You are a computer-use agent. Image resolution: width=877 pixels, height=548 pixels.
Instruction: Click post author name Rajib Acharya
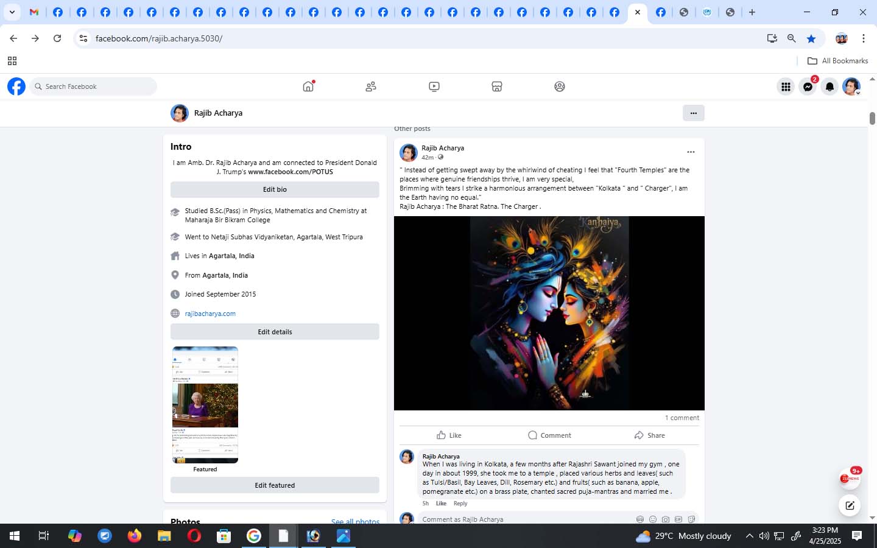(x=443, y=148)
